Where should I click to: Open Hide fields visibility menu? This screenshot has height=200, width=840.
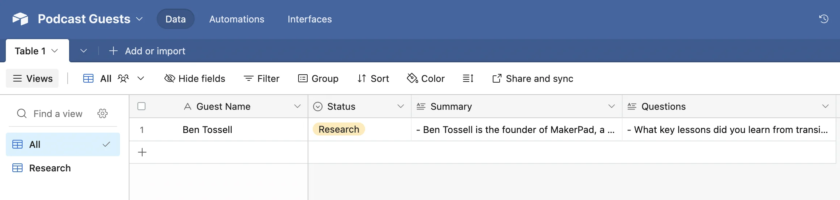pyautogui.click(x=195, y=78)
